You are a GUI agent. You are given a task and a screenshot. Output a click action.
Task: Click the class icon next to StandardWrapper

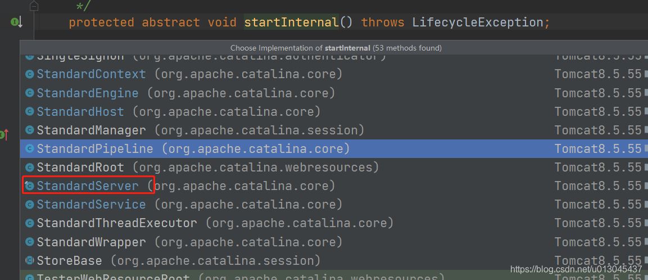pyautogui.click(x=30, y=242)
